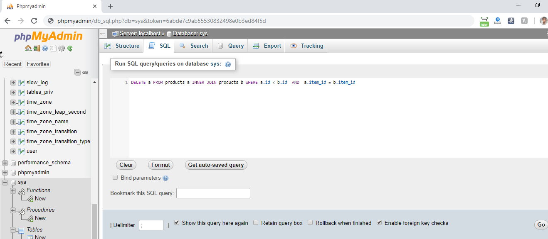This screenshot has height=239, width=548.
Task: Uncheck Enable foreign key checks
Action: coord(379,223)
